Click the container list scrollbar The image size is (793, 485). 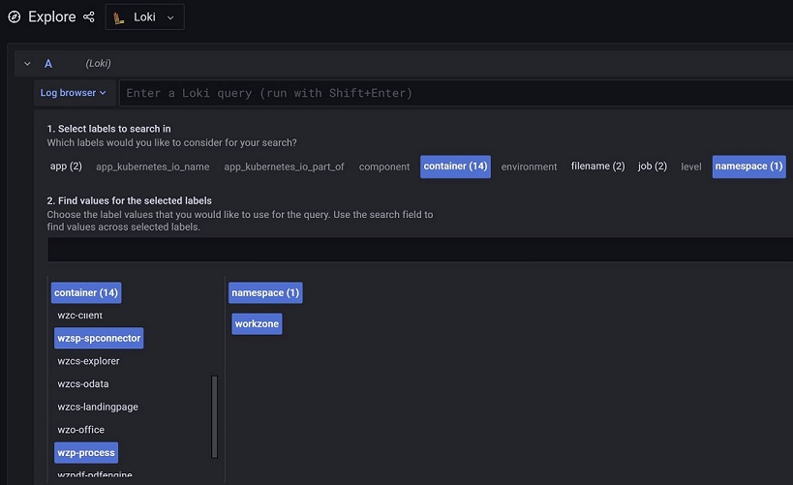tap(214, 416)
